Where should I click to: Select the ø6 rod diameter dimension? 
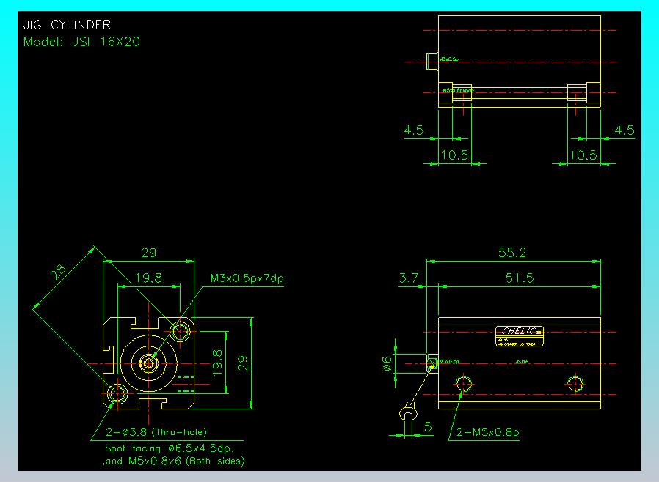coord(387,363)
